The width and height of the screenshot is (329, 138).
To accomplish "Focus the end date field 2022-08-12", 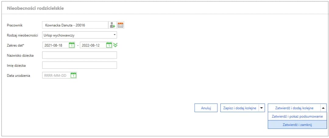I will pos(93,45).
